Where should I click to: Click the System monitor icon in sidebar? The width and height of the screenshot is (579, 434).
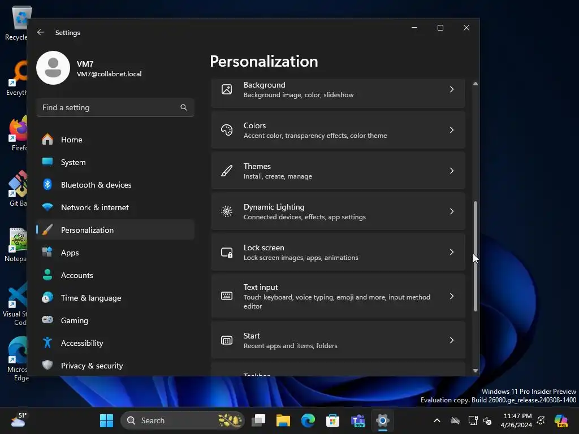tap(47, 162)
